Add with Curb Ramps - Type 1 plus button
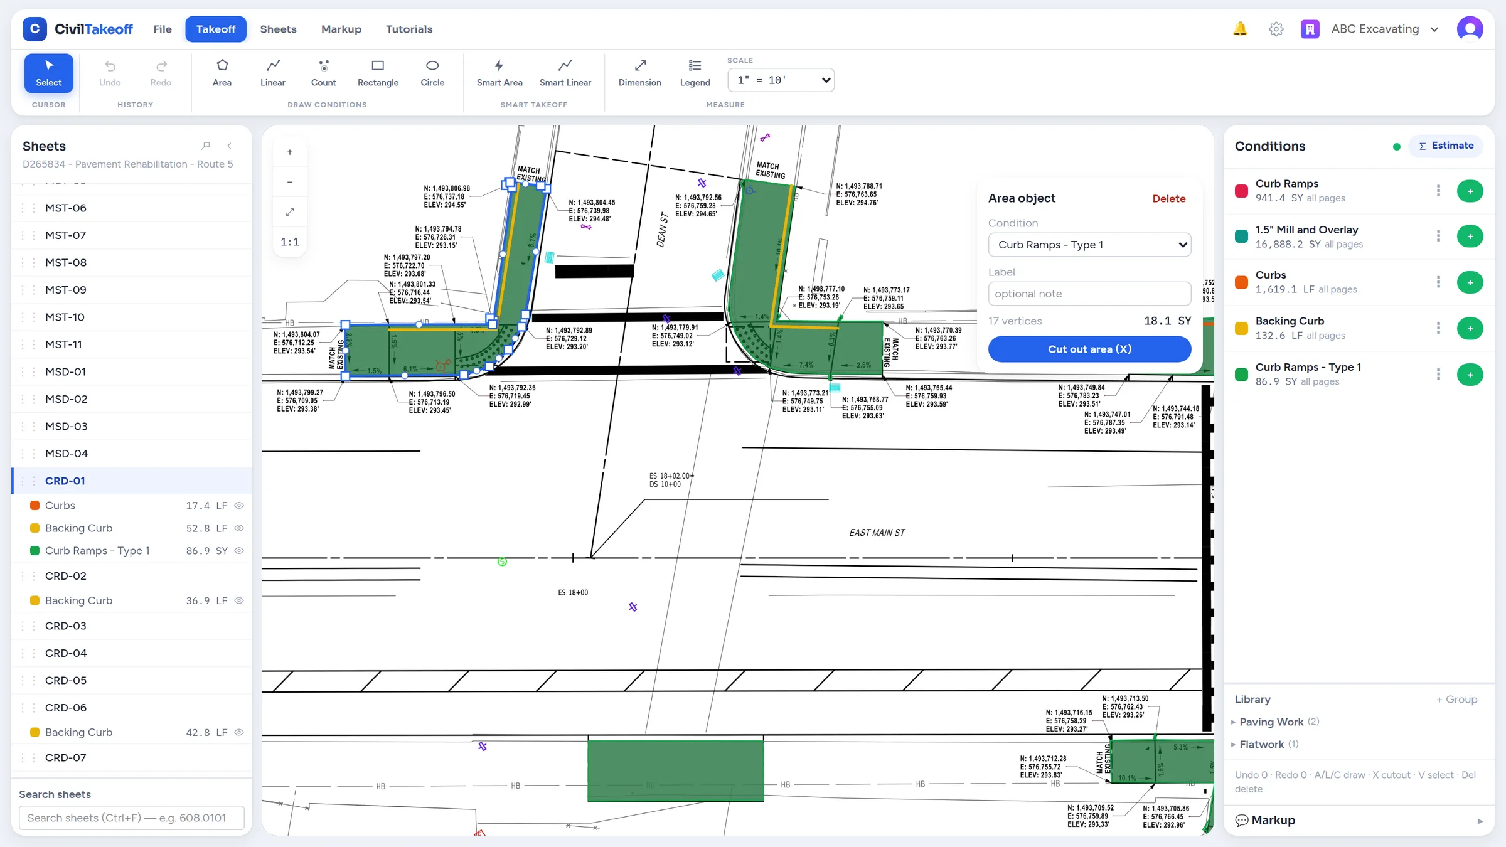1506x847 pixels. coord(1470,375)
